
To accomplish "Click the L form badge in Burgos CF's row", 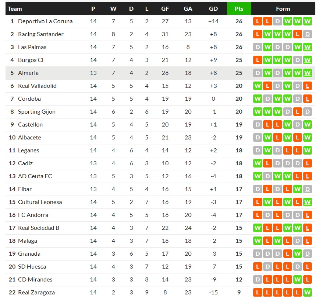I will (x=258, y=60).
